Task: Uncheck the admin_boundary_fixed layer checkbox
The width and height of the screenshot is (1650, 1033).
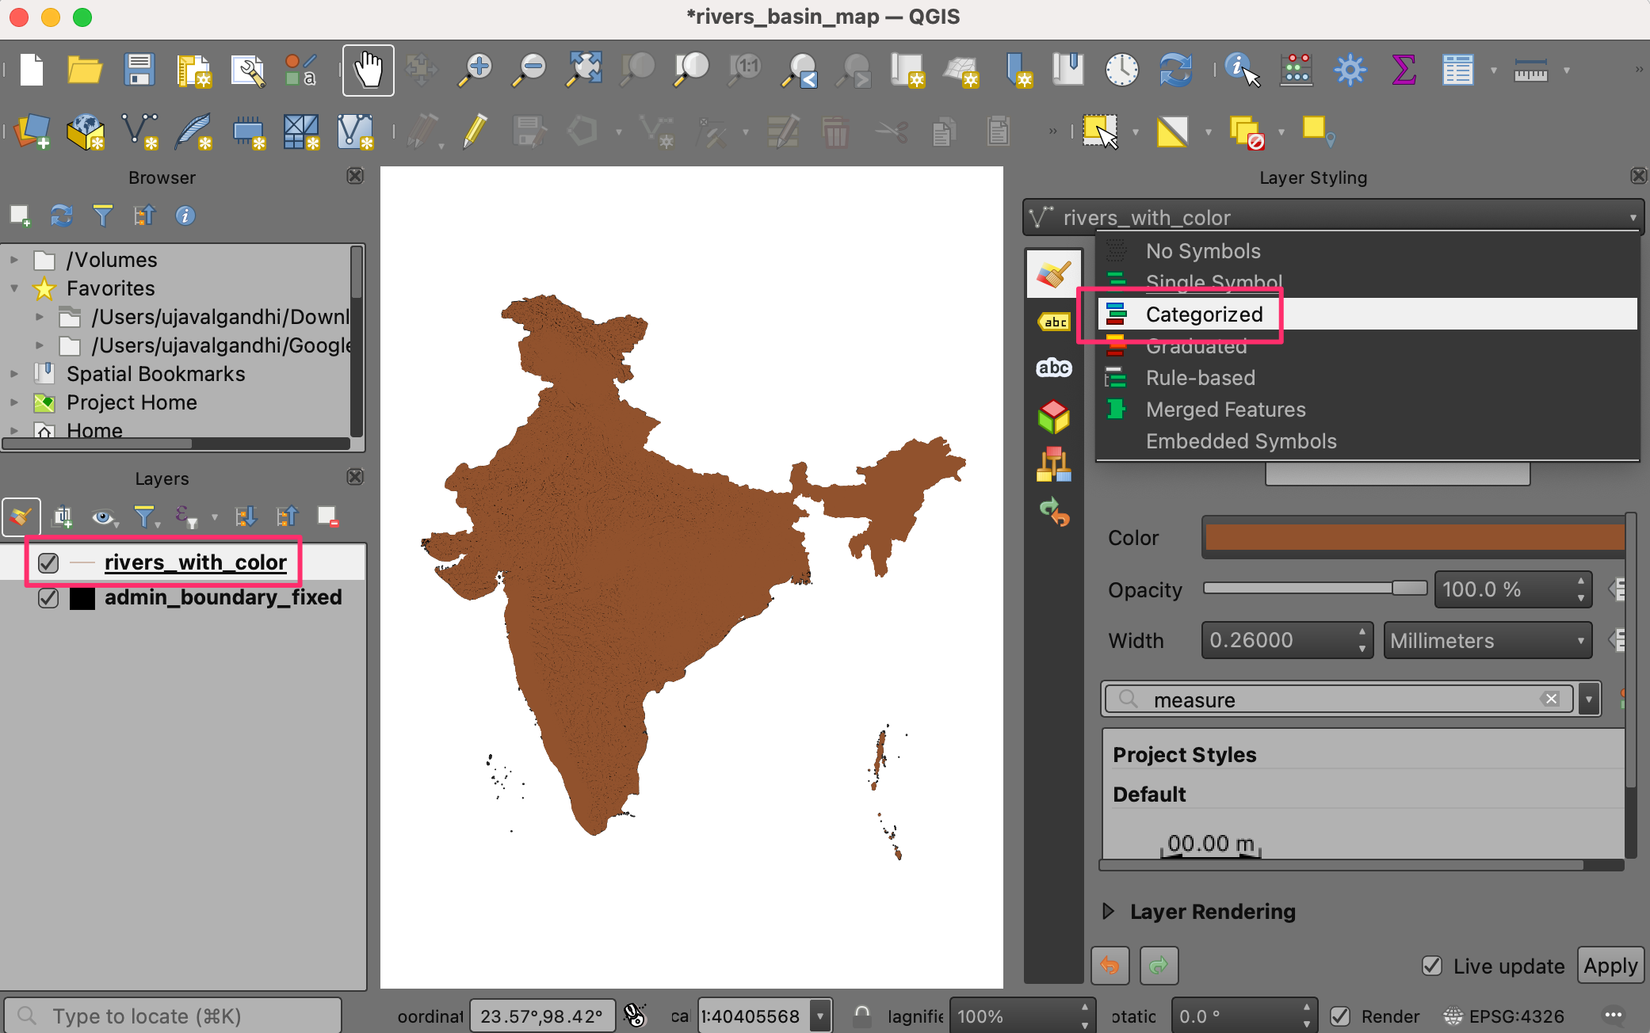Action: [x=48, y=597]
